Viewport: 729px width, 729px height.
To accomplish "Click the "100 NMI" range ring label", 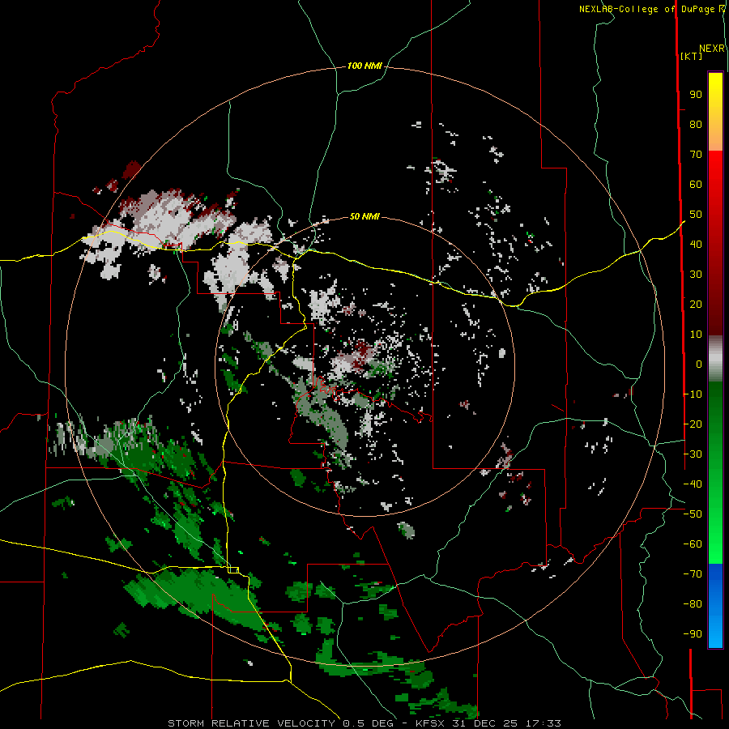I will (x=364, y=66).
